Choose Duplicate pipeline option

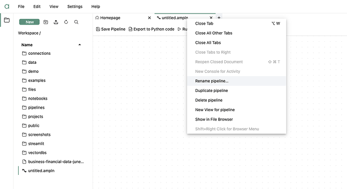[x=236, y=90]
